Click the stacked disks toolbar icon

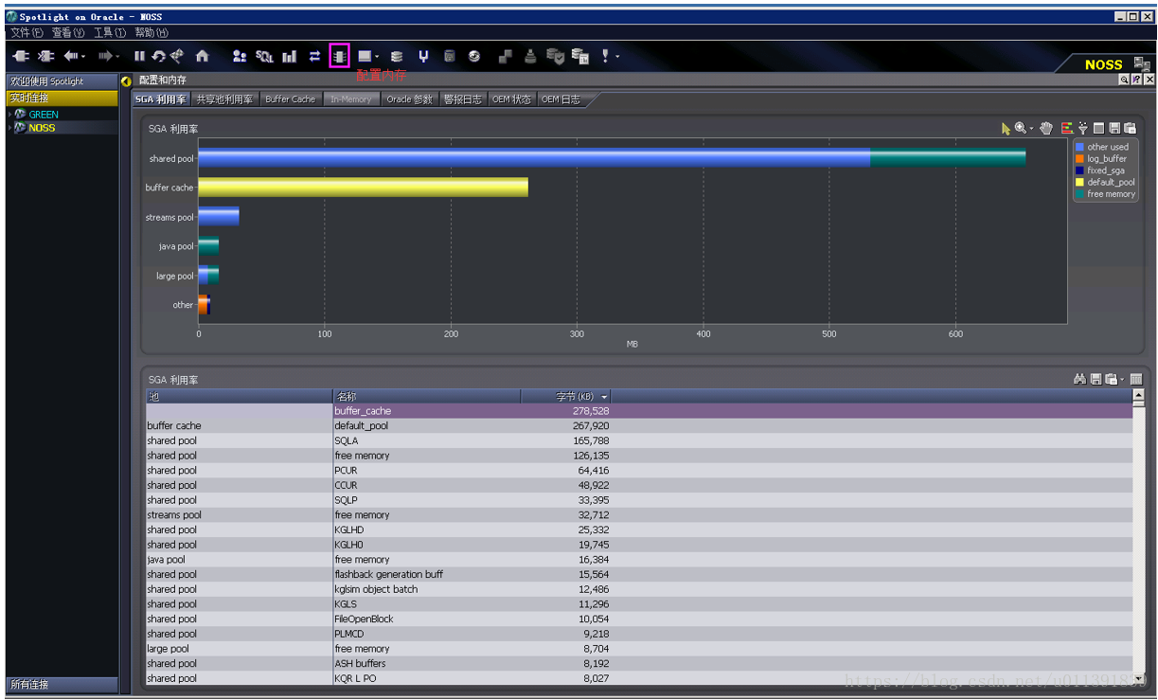[x=397, y=57]
